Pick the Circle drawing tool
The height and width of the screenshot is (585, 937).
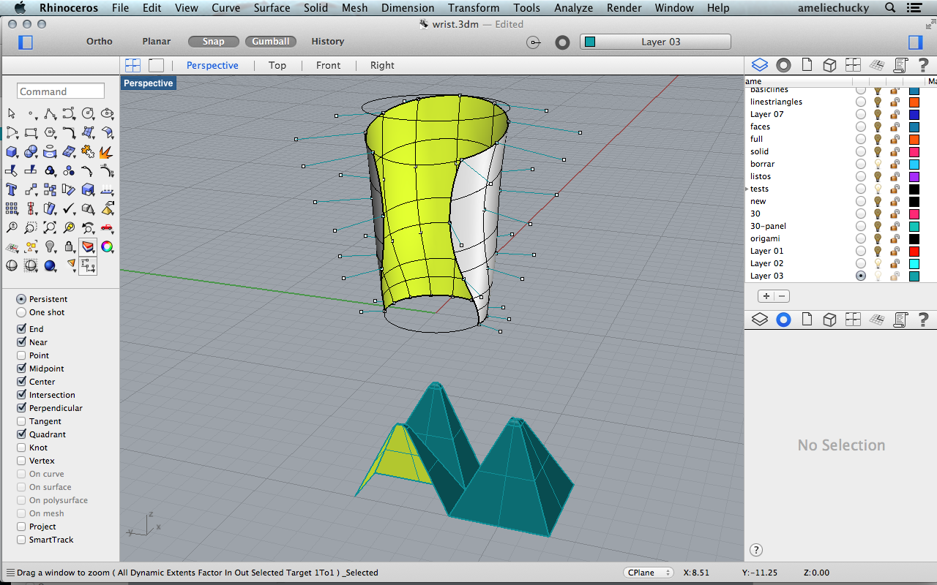(x=88, y=114)
